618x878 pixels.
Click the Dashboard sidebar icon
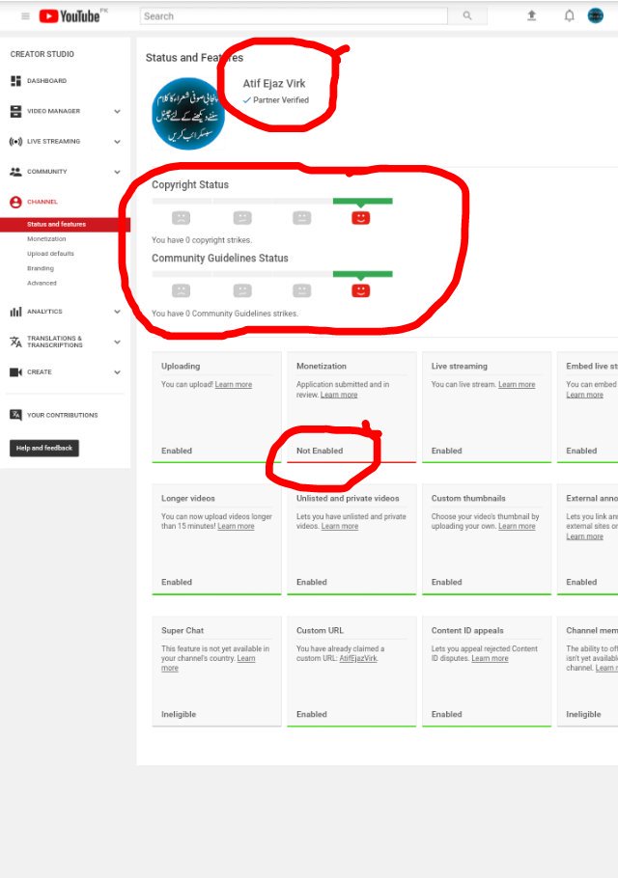click(x=15, y=81)
